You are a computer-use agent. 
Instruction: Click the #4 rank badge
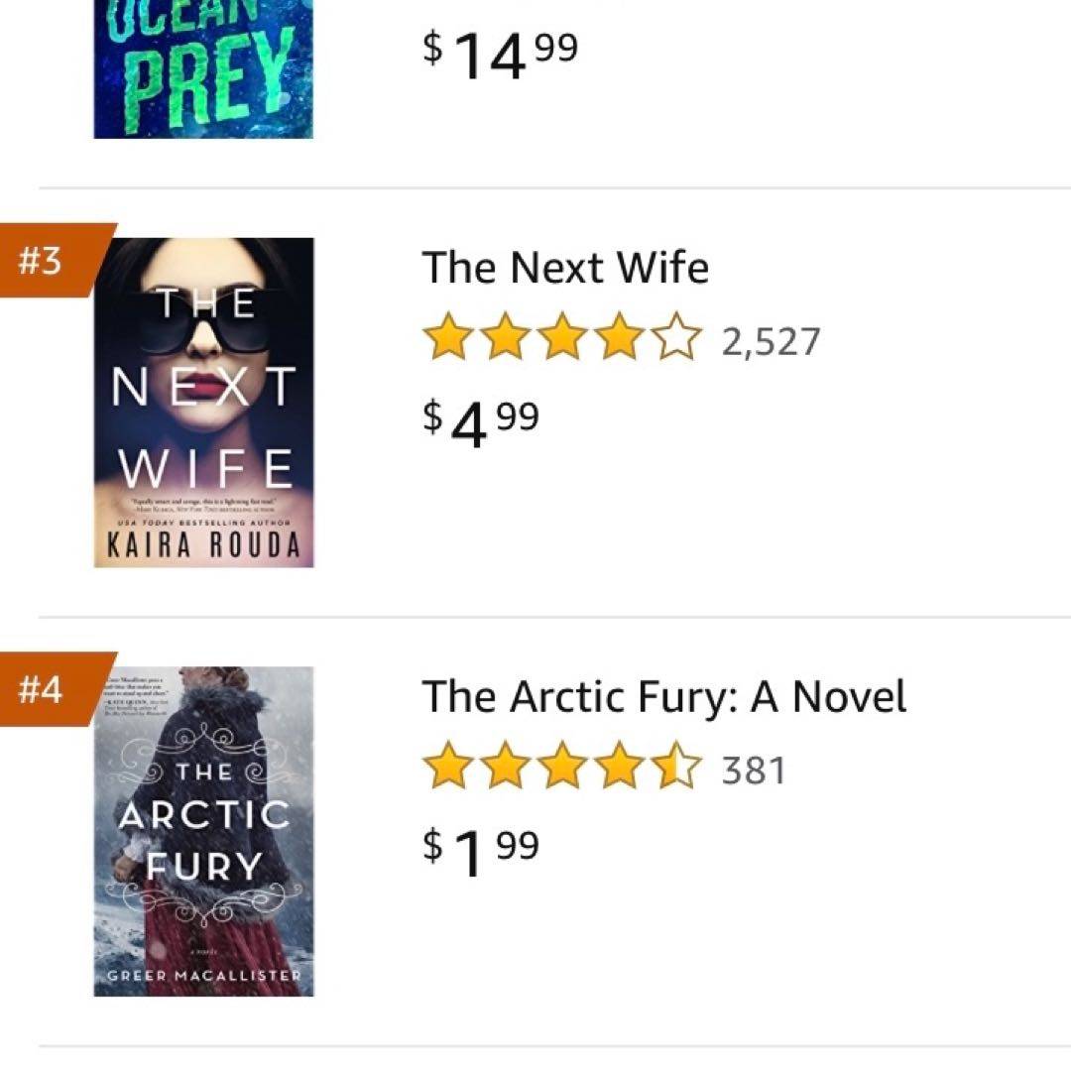point(45,690)
